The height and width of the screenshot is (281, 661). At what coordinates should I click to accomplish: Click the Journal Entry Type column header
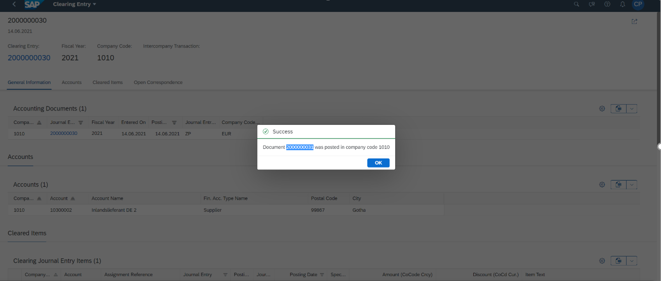click(200, 122)
